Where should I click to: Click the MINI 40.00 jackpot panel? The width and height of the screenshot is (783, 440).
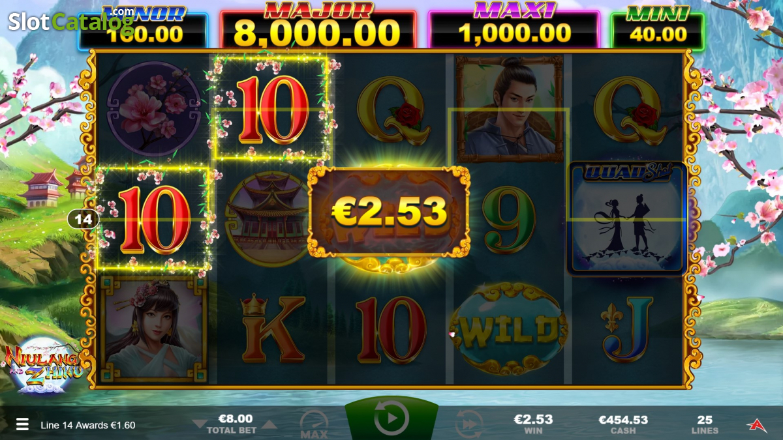pyautogui.click(x=657, y=27)
